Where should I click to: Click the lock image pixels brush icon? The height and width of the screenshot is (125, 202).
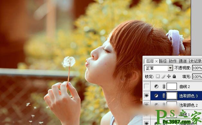coord(163,76)
